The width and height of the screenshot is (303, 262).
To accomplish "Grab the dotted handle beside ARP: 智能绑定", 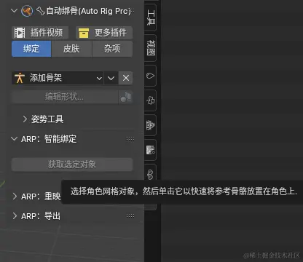I will (130, 139).
